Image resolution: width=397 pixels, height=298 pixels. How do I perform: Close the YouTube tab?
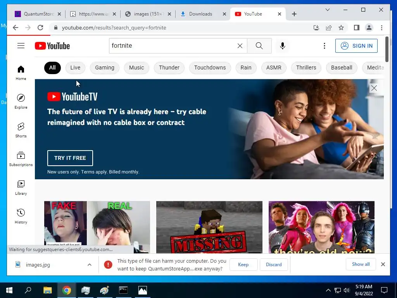pos(280,14)
